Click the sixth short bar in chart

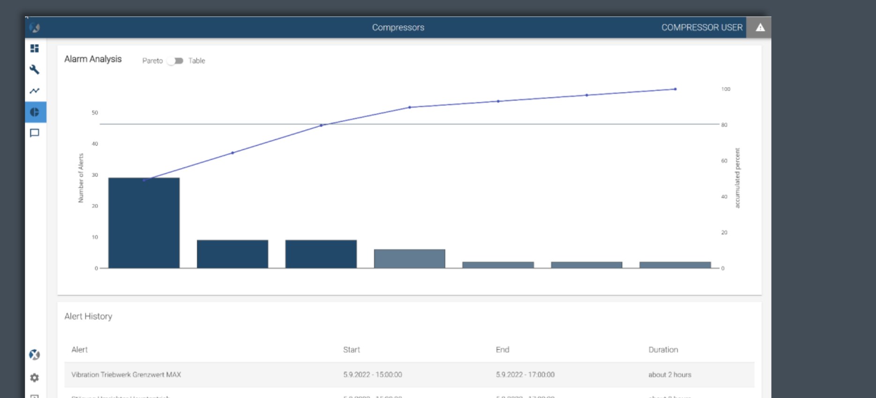pos(586,265)
